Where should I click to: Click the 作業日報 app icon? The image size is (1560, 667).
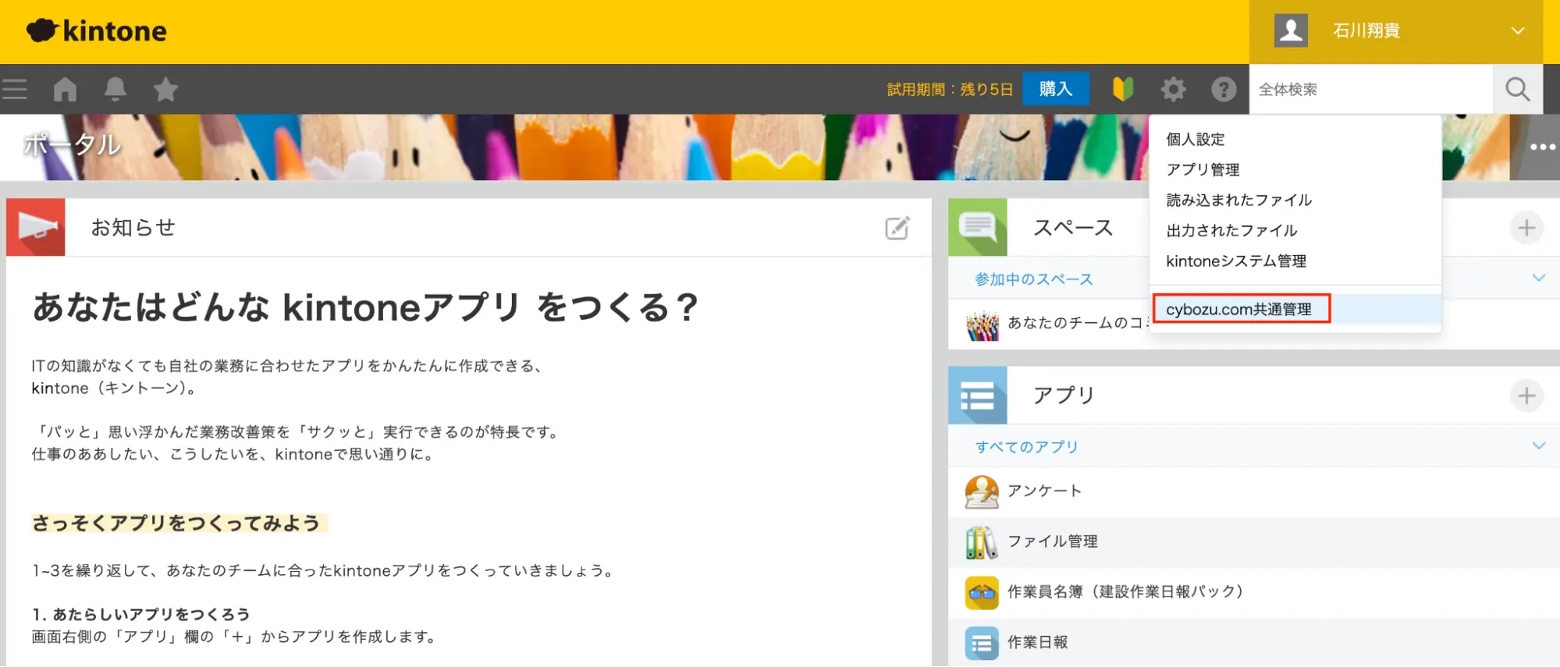pyautogui.click(x=982, y=644)
